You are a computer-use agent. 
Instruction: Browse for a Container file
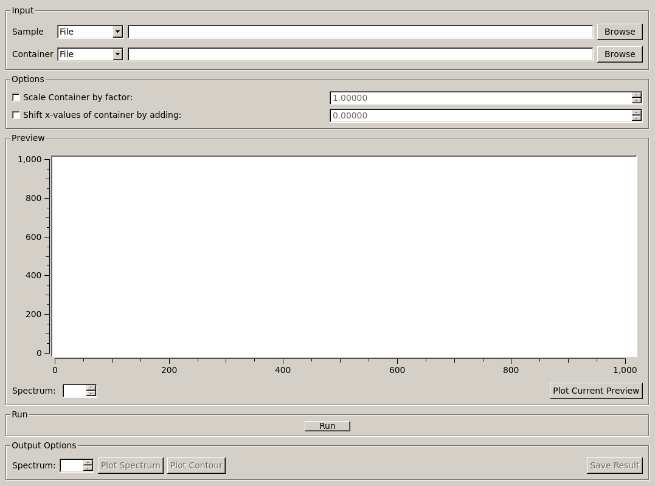619,54
